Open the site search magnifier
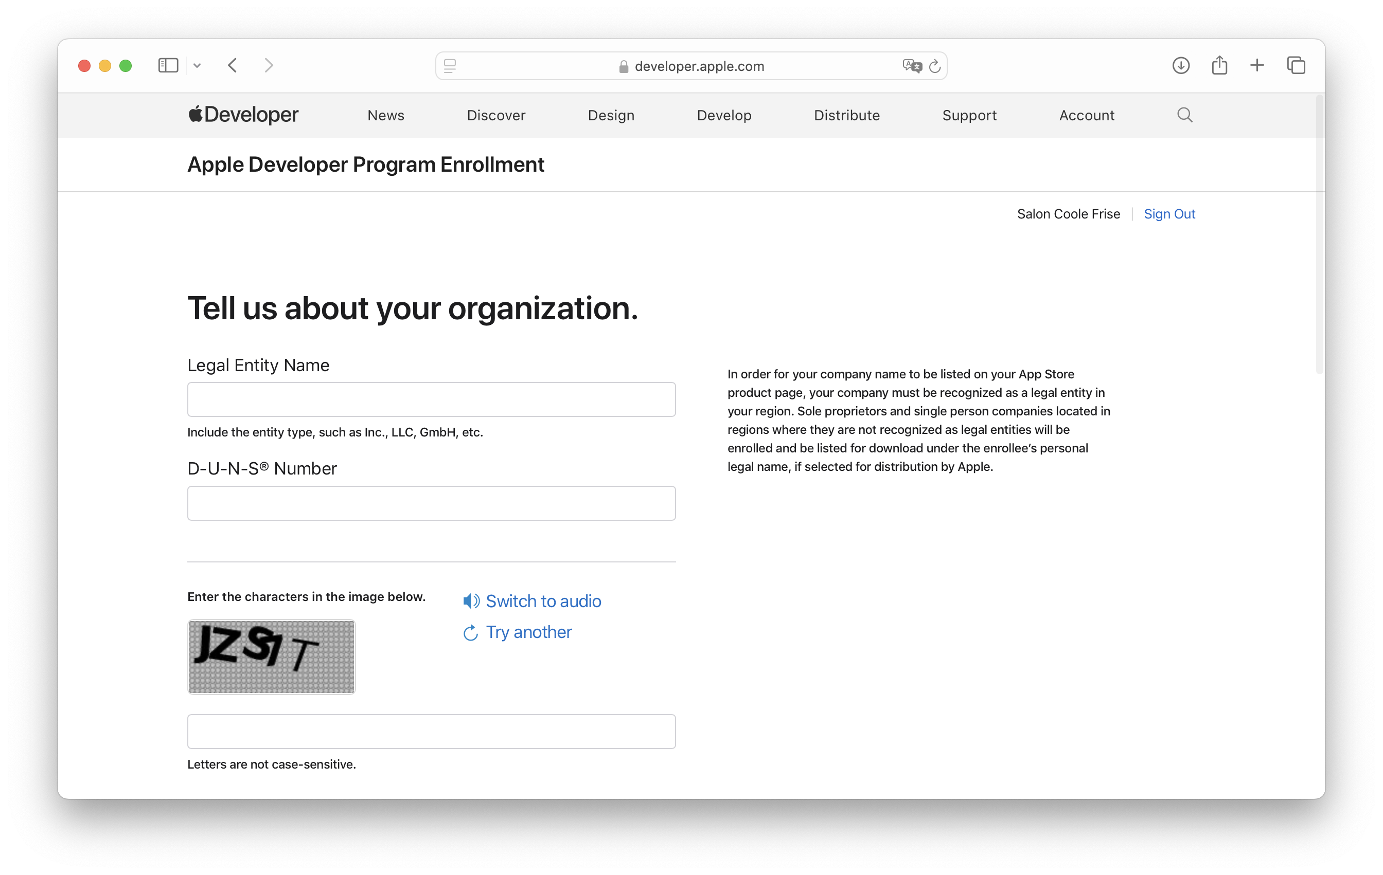The height and width of the screenshot is (875, 1383). pyautogui.click(x=1184, y=115)
